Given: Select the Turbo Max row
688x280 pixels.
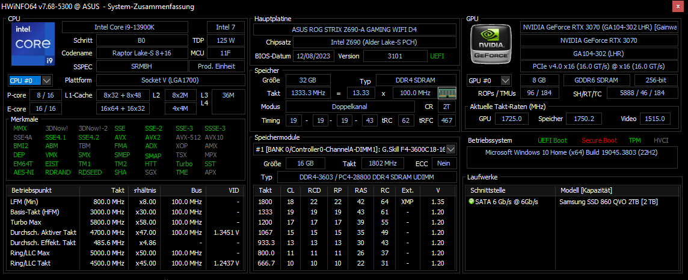Looking at the screenshot, I should click(125, 222).
